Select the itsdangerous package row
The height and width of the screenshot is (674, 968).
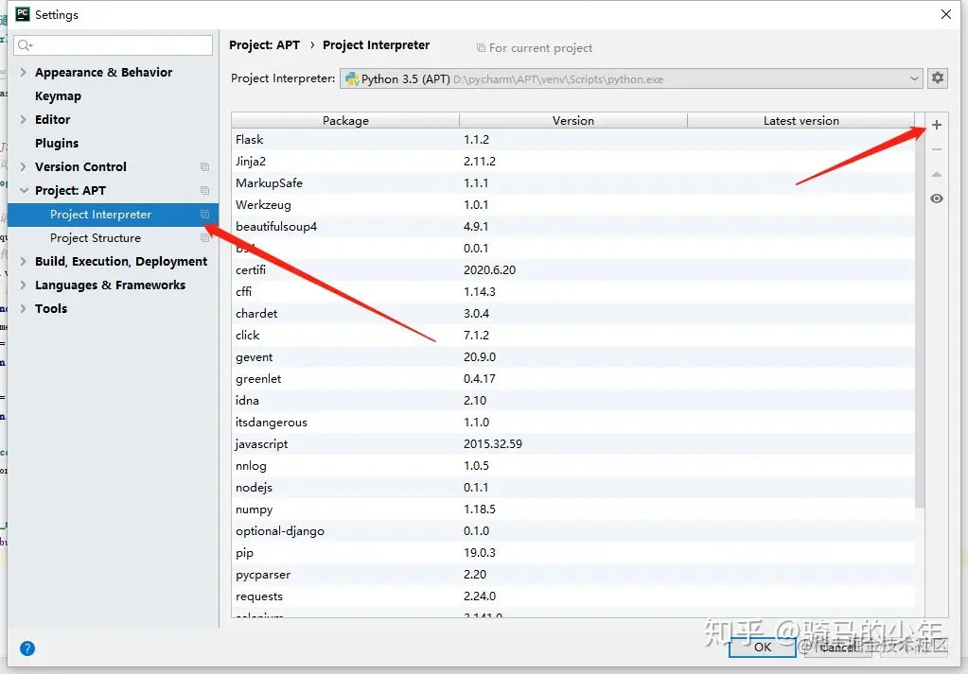point(573,423)
